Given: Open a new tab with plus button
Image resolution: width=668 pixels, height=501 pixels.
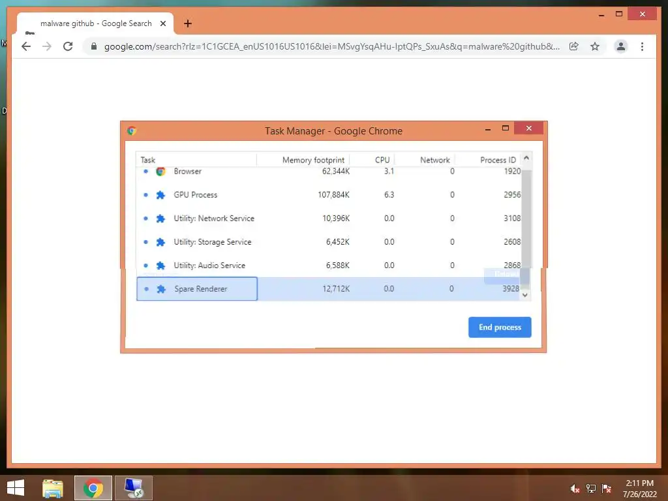Looking at the screenshot, I should click(x=188, y=23).
